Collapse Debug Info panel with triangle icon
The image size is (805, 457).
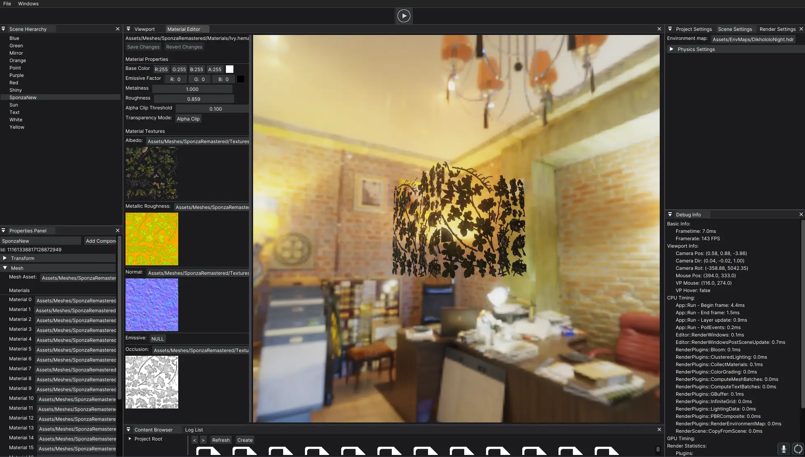(x=670, y=215)
